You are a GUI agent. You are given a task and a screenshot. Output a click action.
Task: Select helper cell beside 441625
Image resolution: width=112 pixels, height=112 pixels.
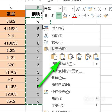point(34,28)
